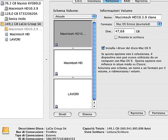Enable Protetto in scrittura checkbox
Viewport: 168px width, 140px height.
[x=116, y=37]
